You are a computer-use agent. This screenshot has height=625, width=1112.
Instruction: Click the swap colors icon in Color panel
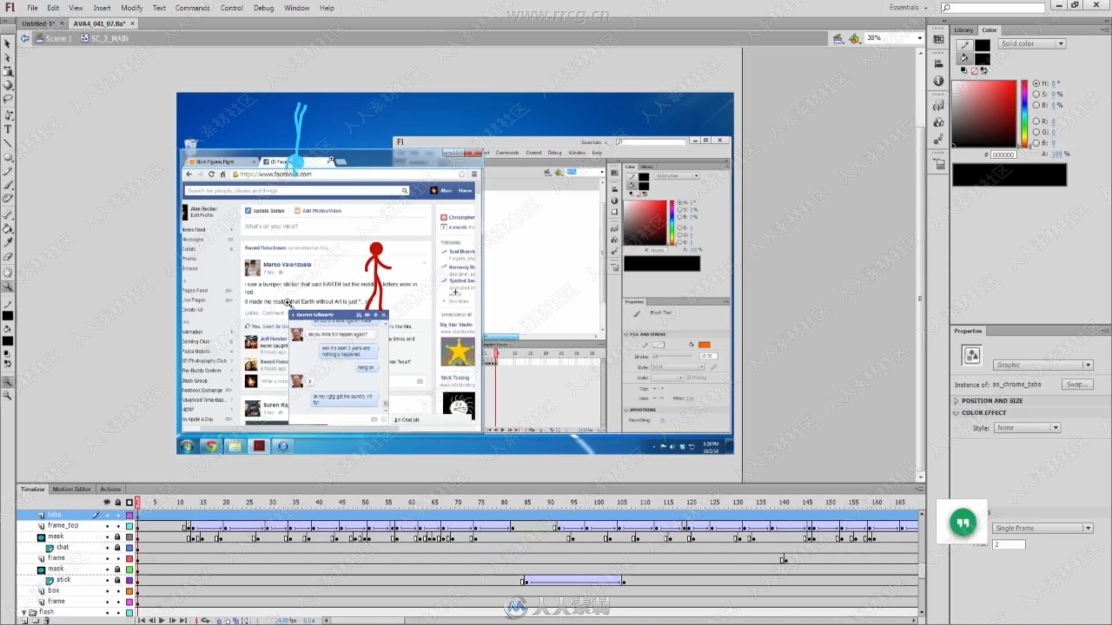coord(984,71)
